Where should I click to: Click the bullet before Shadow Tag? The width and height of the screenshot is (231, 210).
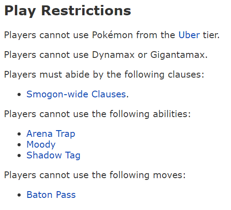click(19, 156)
